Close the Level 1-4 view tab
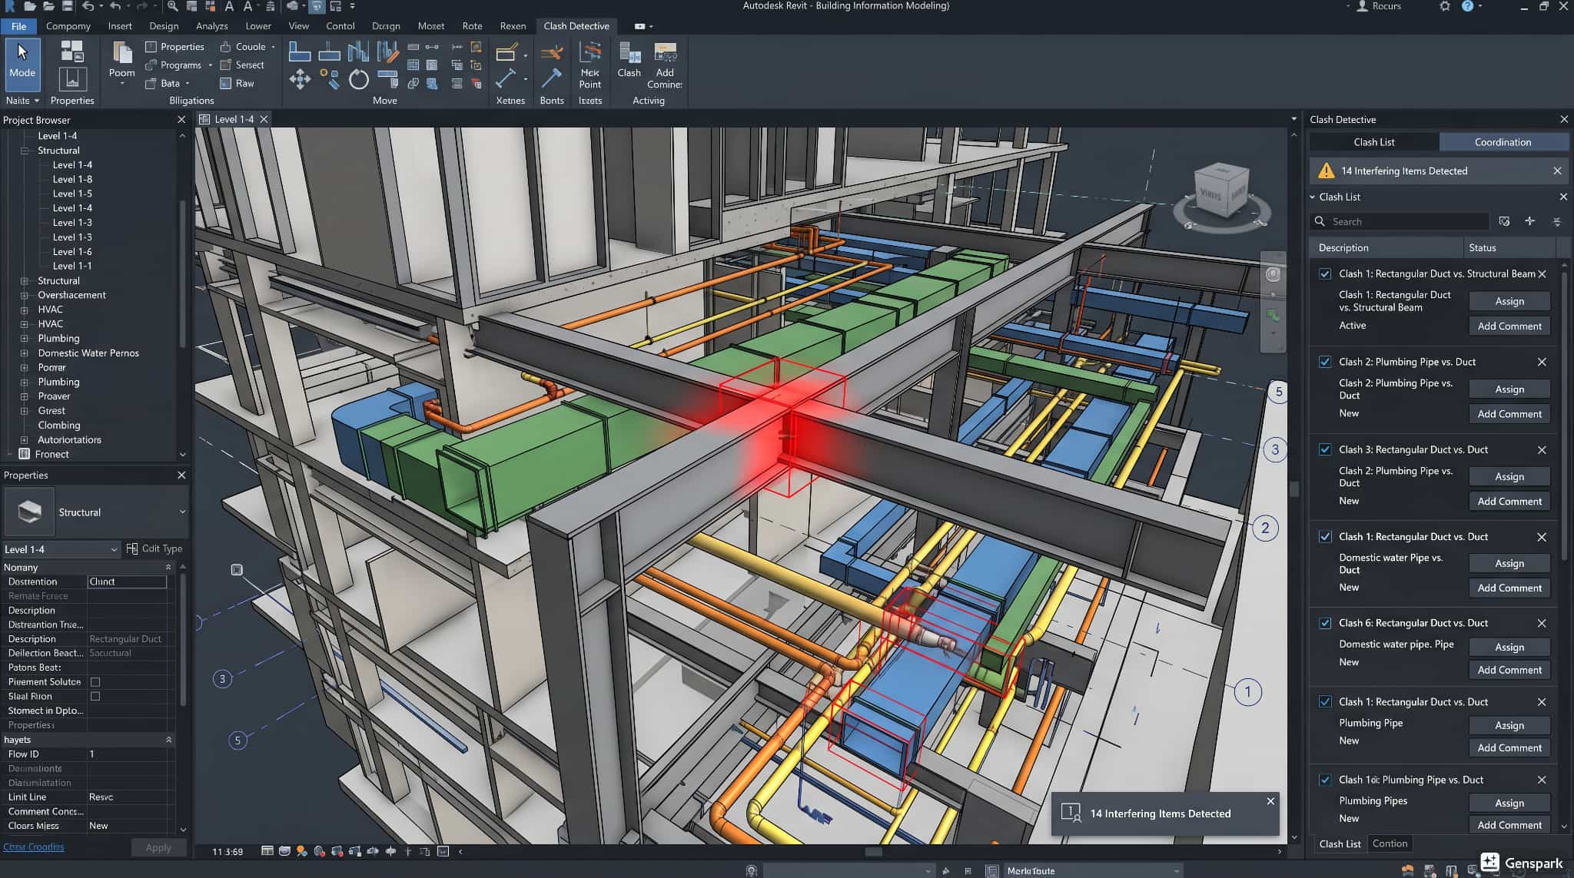 pyautogui.click(x=264, y=119)
